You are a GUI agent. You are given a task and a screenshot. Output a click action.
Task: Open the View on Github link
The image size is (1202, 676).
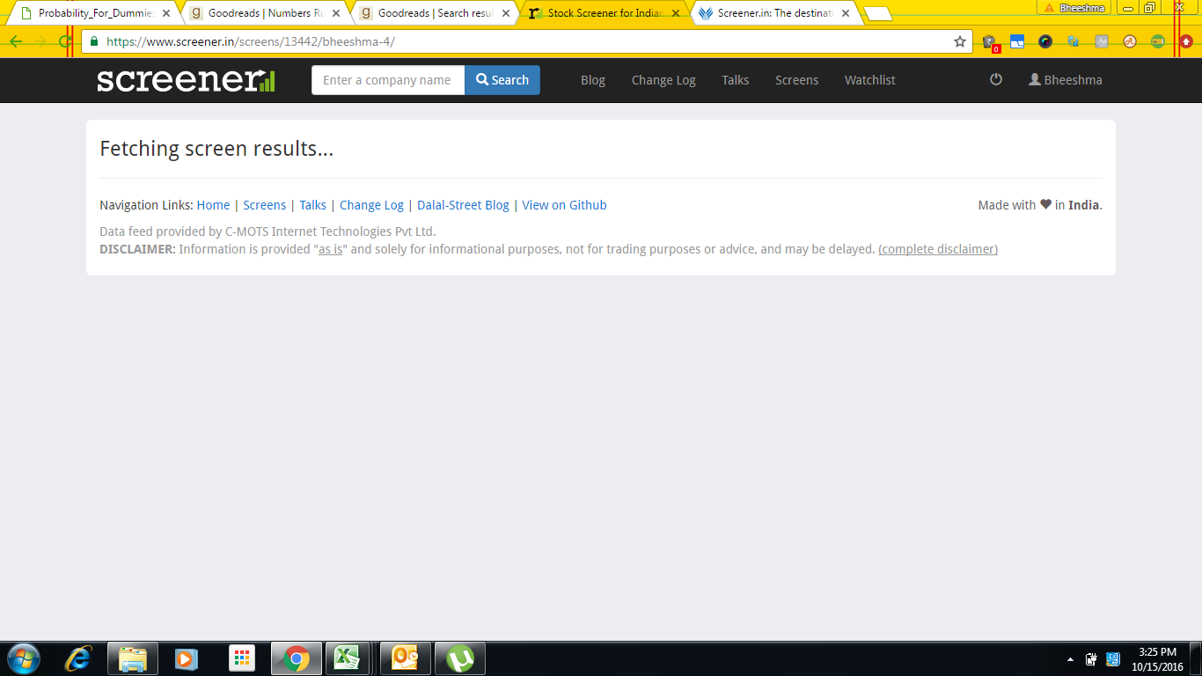564,205
